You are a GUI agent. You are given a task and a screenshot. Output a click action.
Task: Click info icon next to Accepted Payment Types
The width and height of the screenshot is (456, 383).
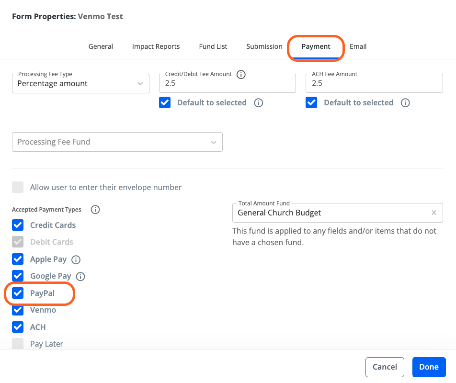(95, 209)
